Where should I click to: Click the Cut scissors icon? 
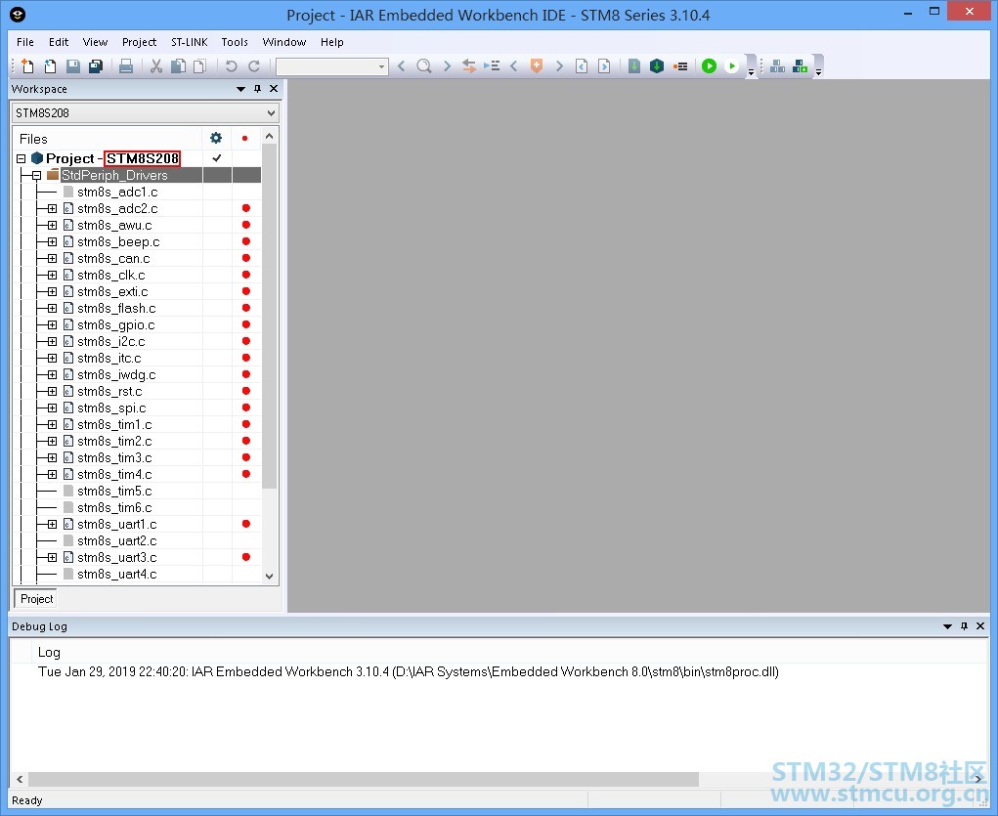click(156, 65)
